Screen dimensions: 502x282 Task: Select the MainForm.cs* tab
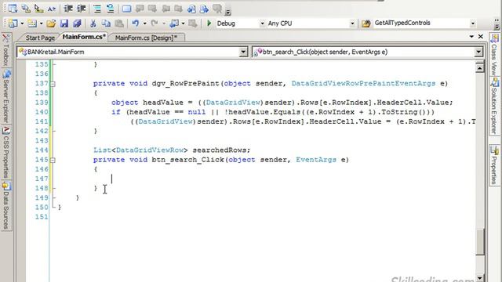pyautogui.click(x=84, y=37)
